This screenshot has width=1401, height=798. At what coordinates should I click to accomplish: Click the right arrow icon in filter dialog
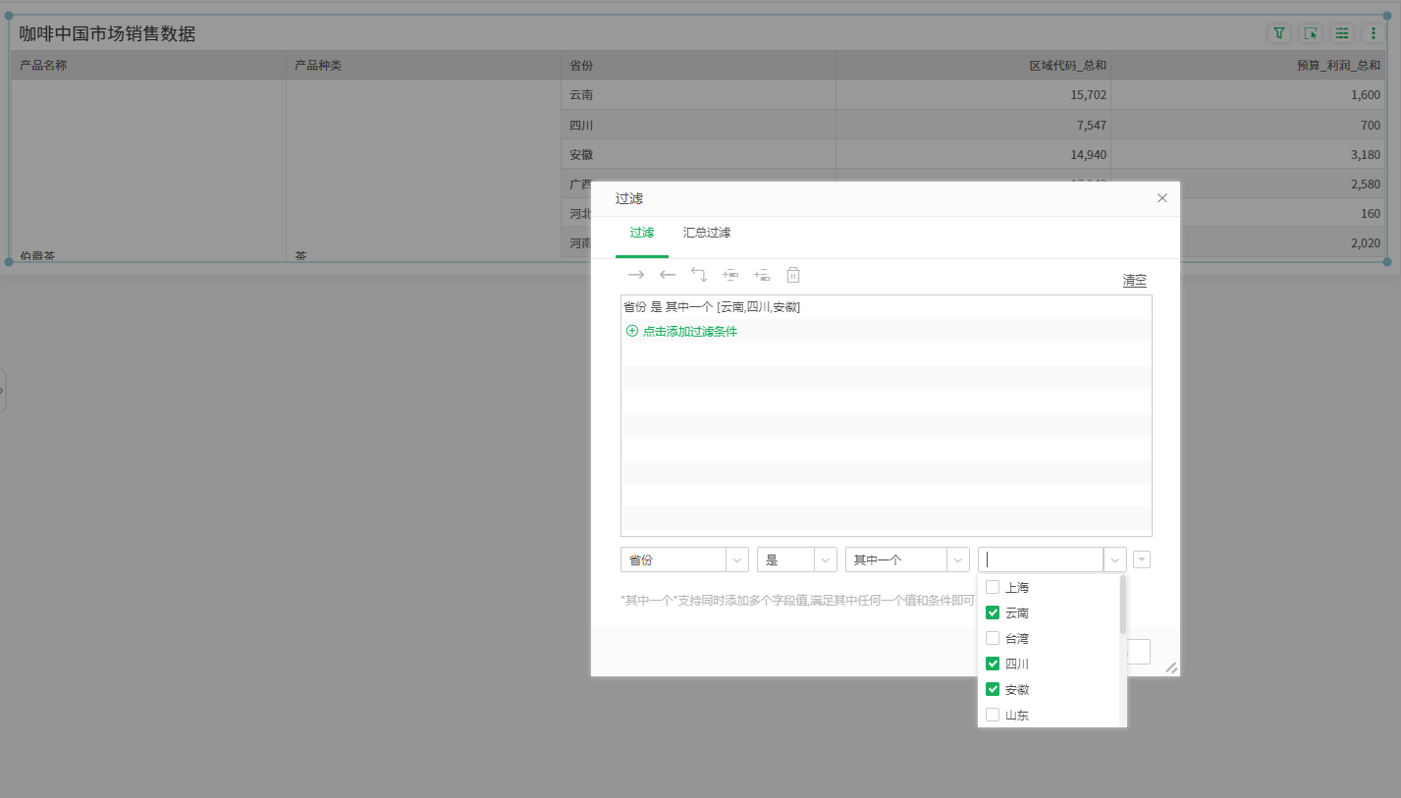click(x=636, y=275)
